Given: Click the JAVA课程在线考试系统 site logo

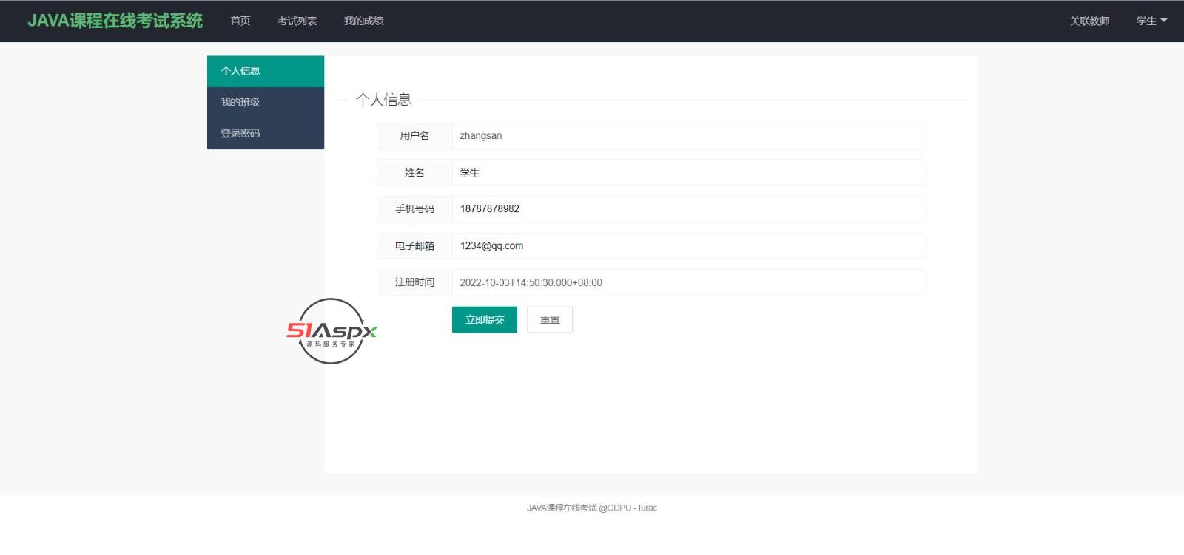Looking at the screenshot, I should click(115, 21).
